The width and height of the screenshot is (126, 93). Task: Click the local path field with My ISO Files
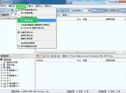coord(97,56)
